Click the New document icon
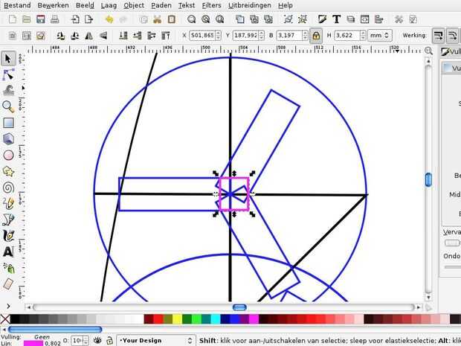This screenshot has width=461, height=346. pyautogui.click(x=13, y=19)
